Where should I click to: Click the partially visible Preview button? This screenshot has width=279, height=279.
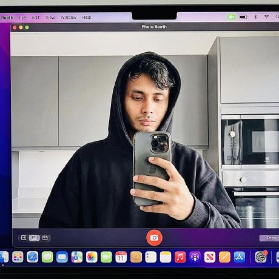269,238
